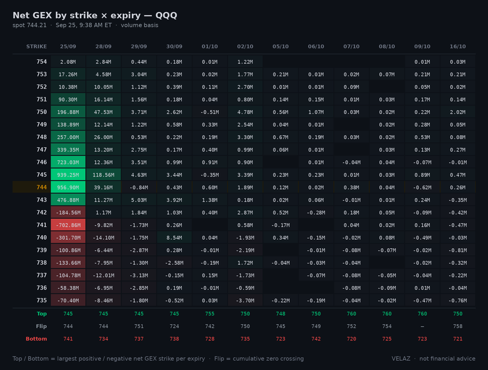Image resolution: width=488 pixels, height=370 pixels.
Task: Click the STRIKE column header
Action: (x=37, y=46)
